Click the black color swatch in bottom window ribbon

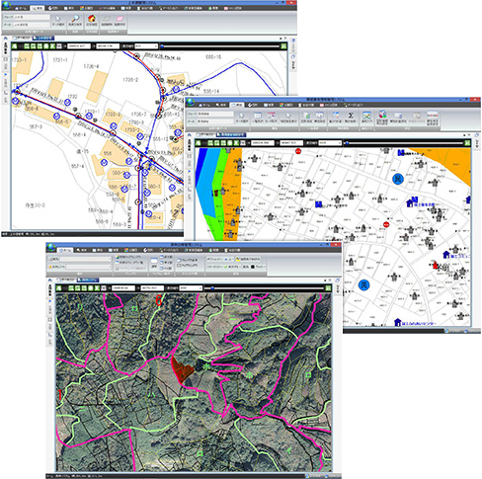(253, 267)
